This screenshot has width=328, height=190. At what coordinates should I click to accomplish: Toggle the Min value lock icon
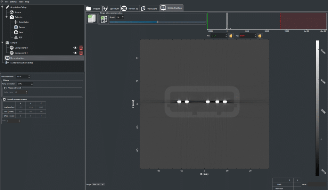click(x=231, y=36)
